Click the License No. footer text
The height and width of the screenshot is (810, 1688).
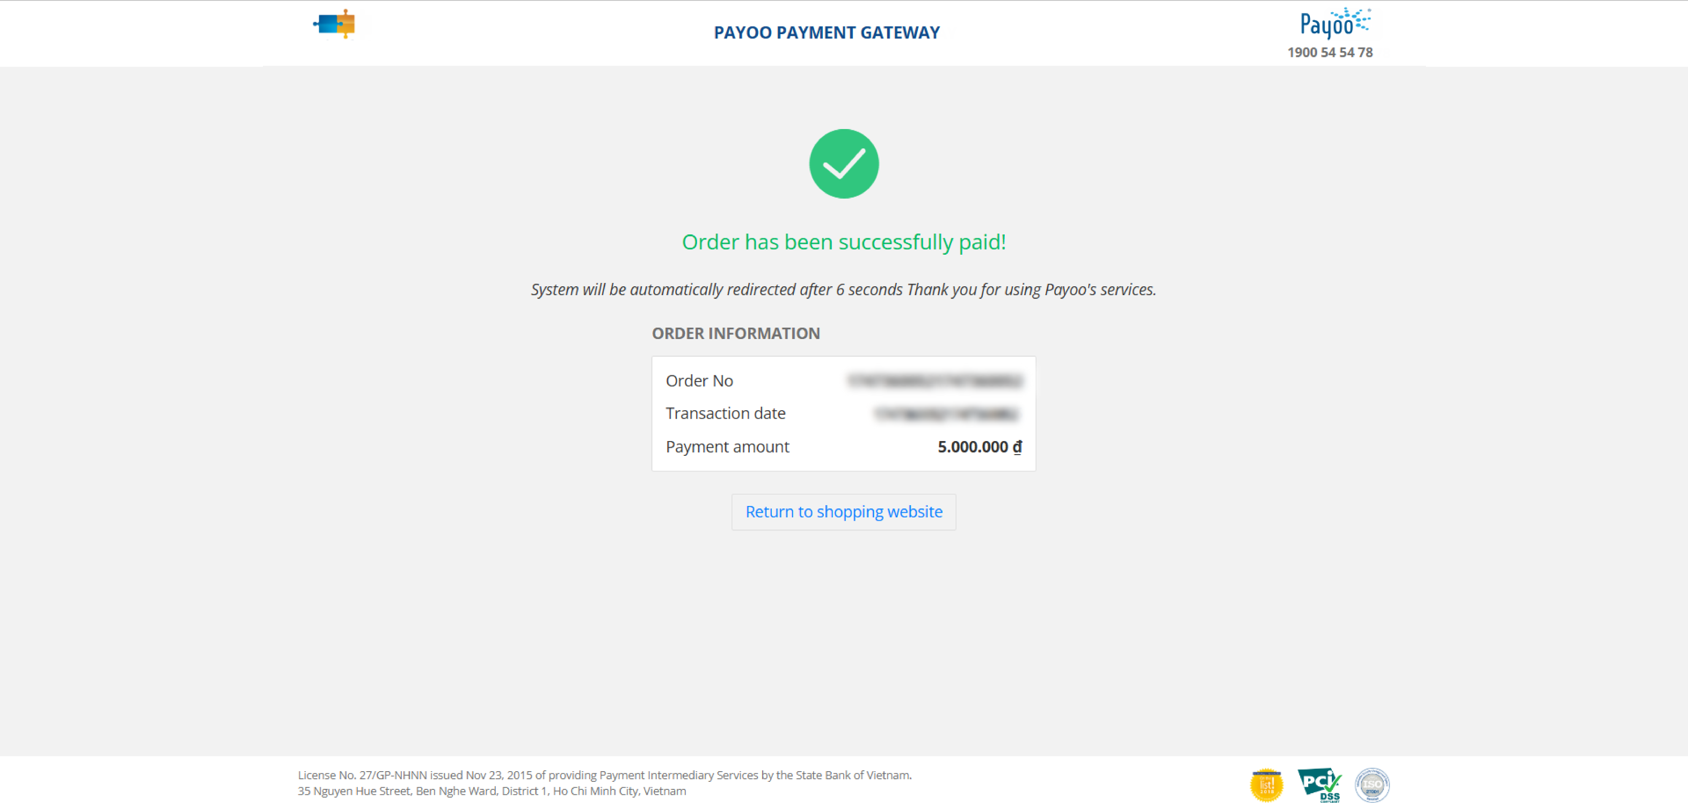(x=604, y=775)
